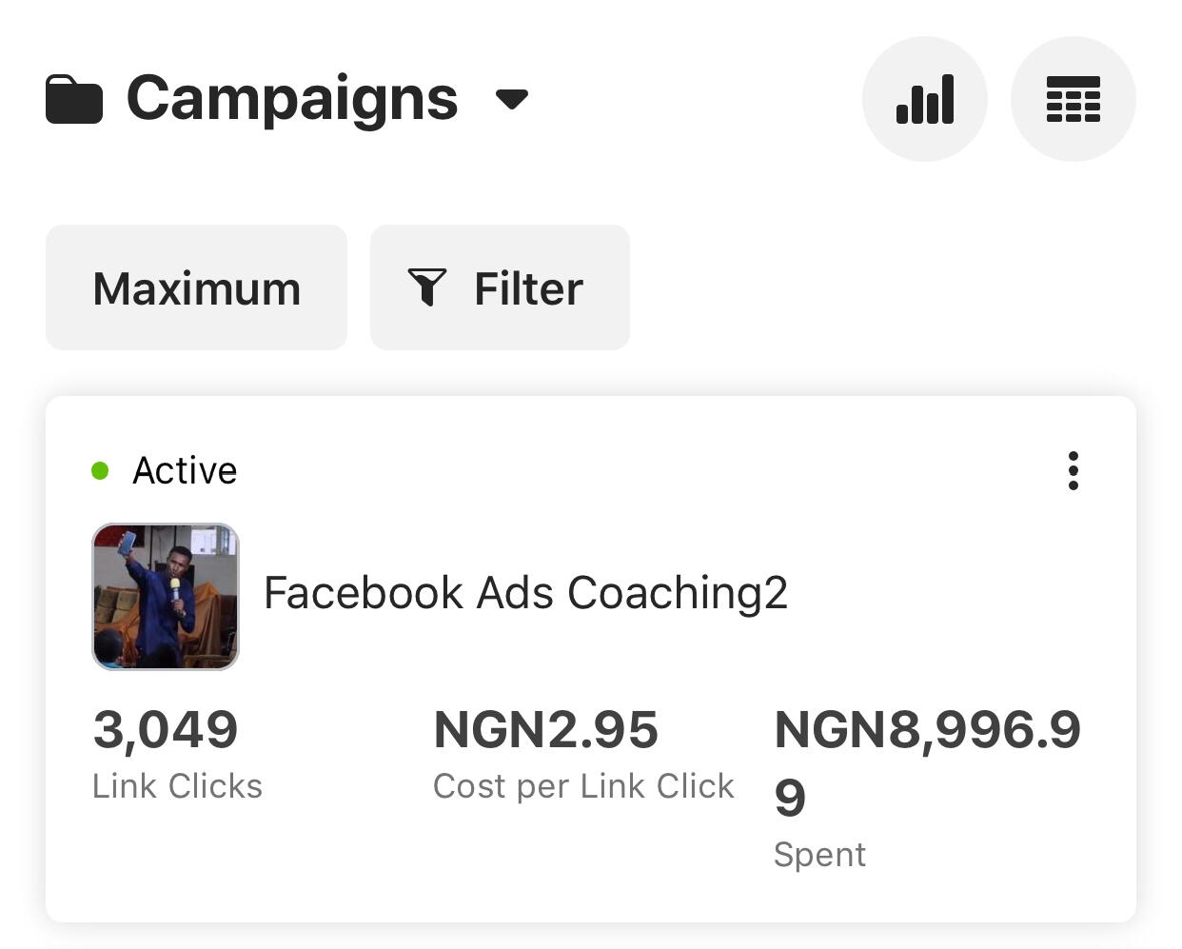Open the bar chart insights view
1182x949 pixels.
(x=925, y=99)
